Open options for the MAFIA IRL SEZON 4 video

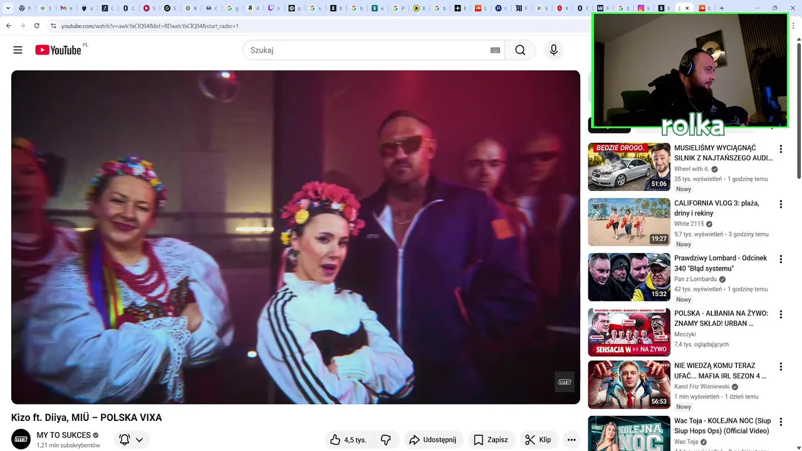(781, 366)
